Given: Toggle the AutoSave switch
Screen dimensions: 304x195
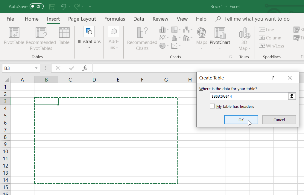Looking at the screenshot, I should 37,6.
